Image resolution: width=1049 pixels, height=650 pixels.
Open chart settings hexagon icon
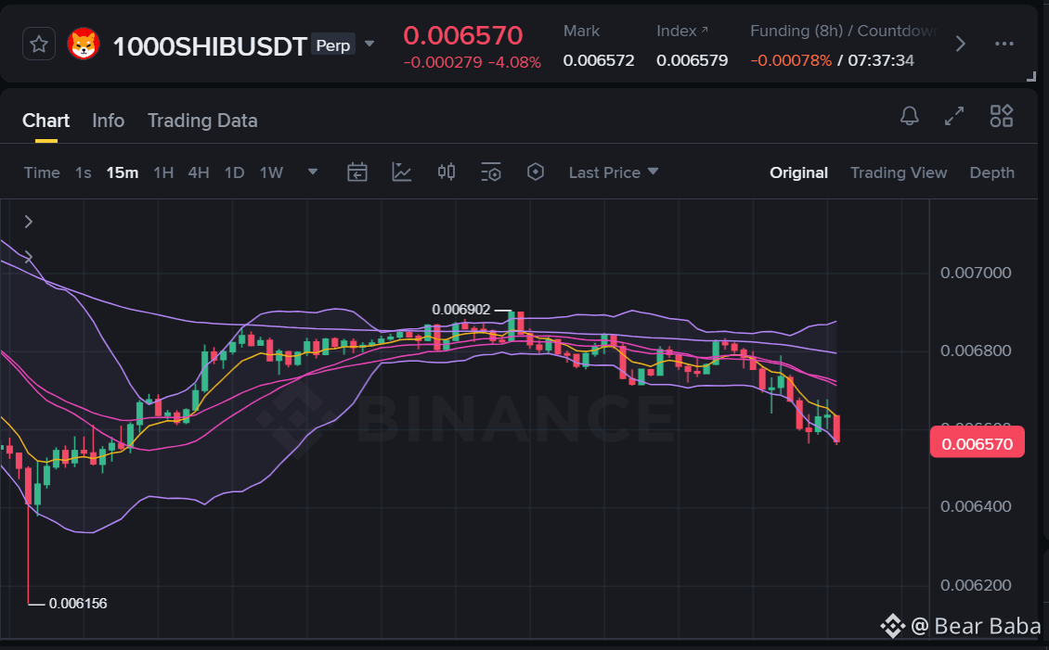536,172
